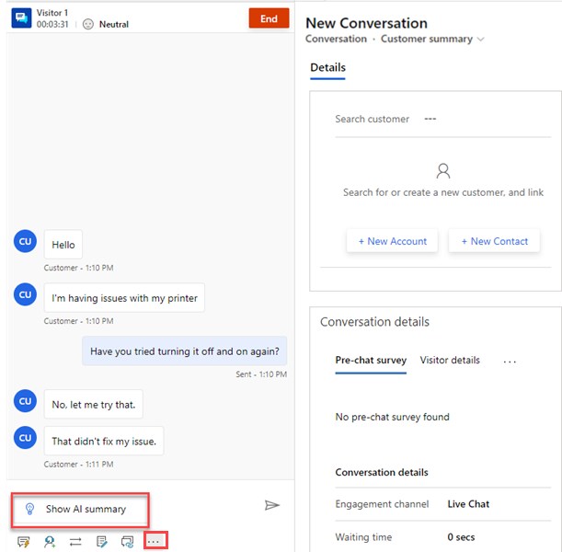Image resolution: width=562 pixels, height=552 pixels.
Task: Click the 'Hello' message bubble
Action: [x=63, y=245]
